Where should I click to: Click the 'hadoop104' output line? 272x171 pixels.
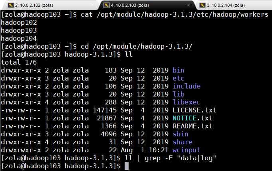(x=19, y=38)
